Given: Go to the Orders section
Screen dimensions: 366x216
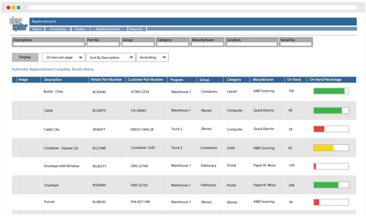Looking at the screenshot, I should (80, 29).
